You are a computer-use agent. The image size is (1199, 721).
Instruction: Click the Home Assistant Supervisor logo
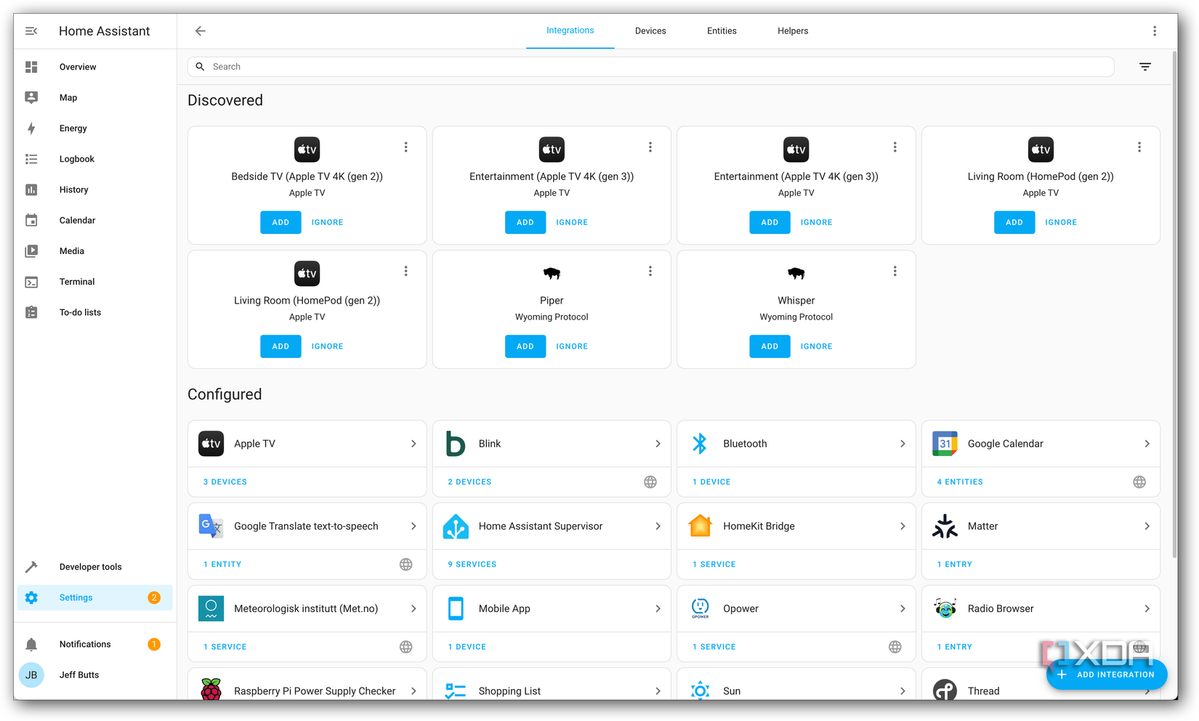pos(456,526)
